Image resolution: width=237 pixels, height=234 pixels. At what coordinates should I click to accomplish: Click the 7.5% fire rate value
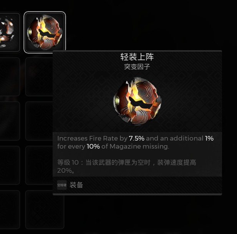tap(137, 138)
